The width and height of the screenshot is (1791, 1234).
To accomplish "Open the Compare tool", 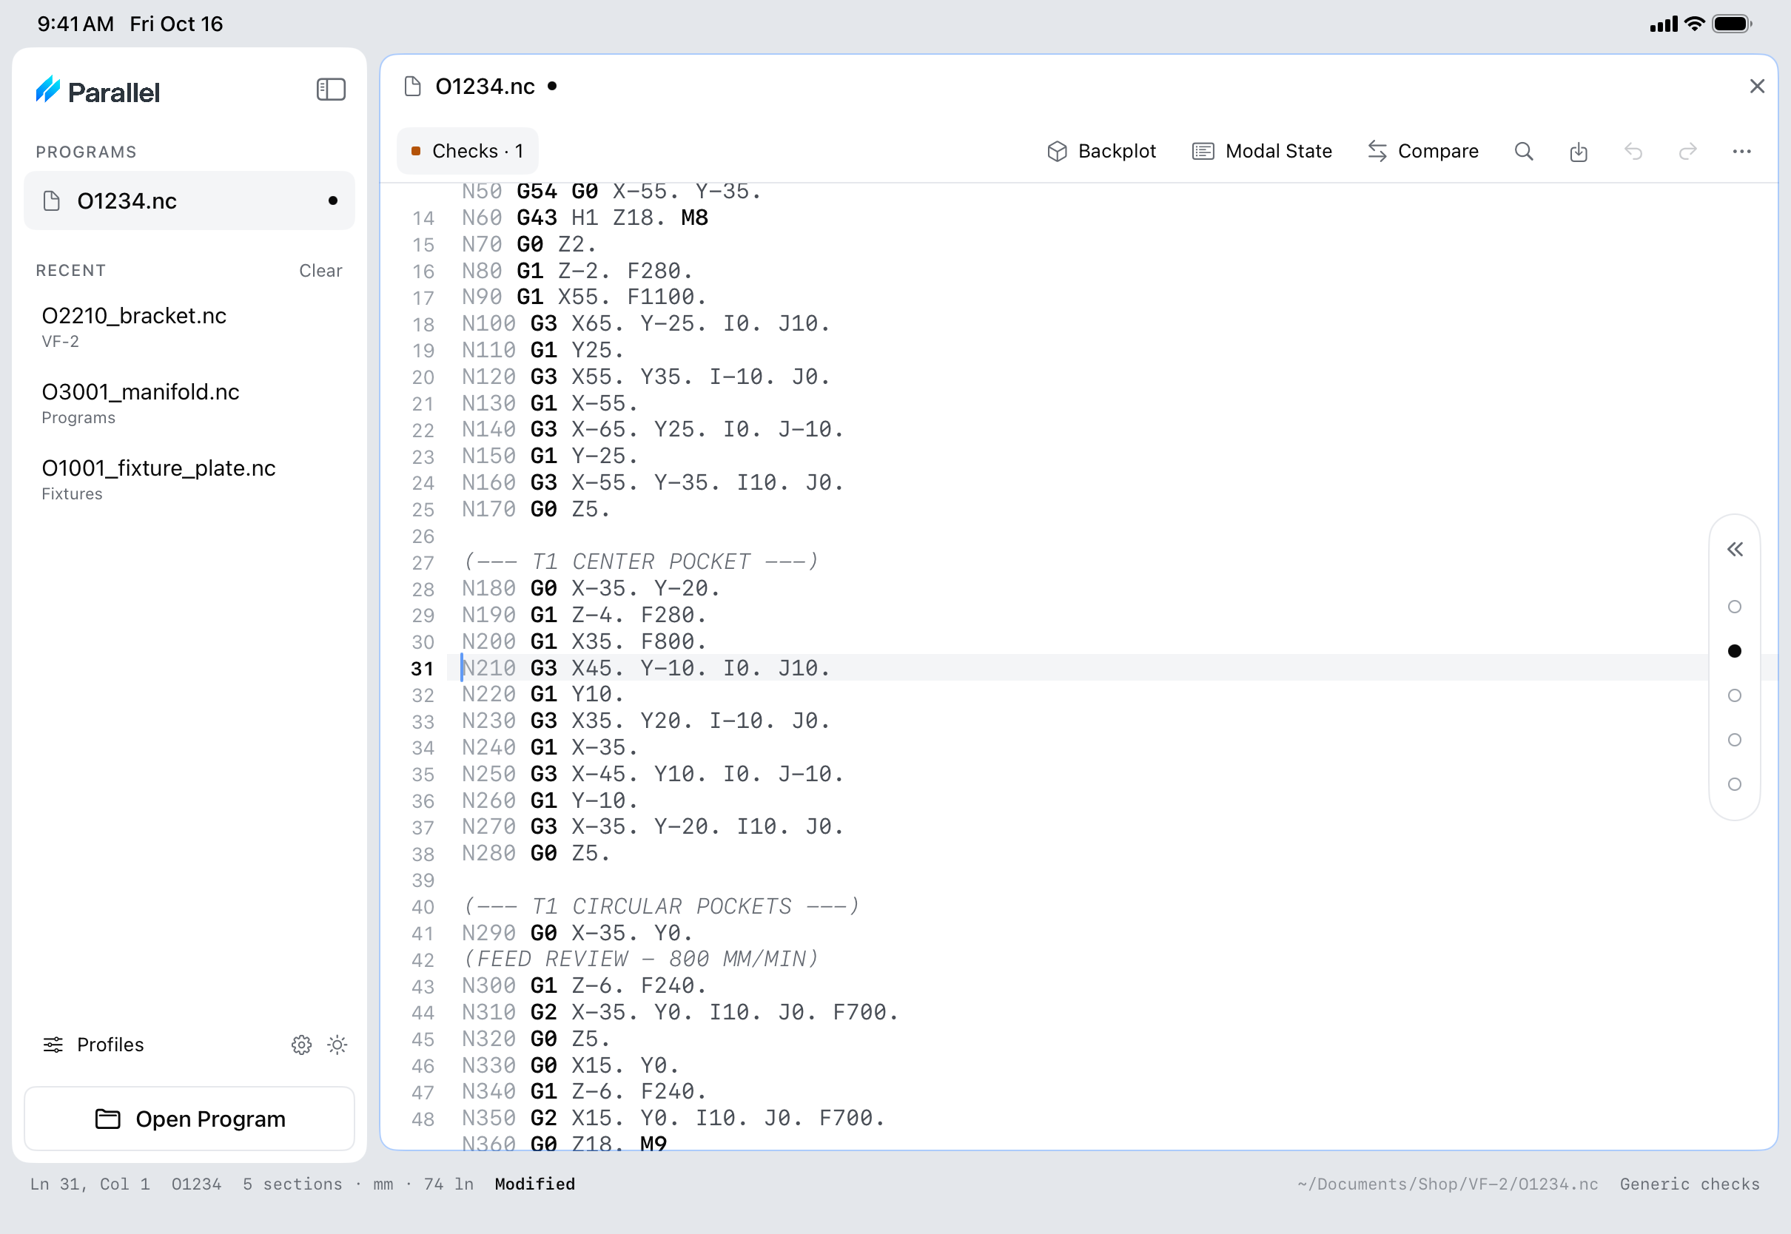I will (x=1423, y=152).
